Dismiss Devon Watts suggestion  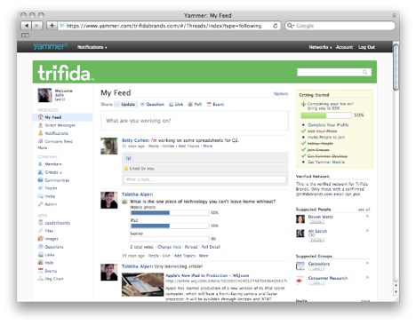pyautogui.click(x=367, y=217)
